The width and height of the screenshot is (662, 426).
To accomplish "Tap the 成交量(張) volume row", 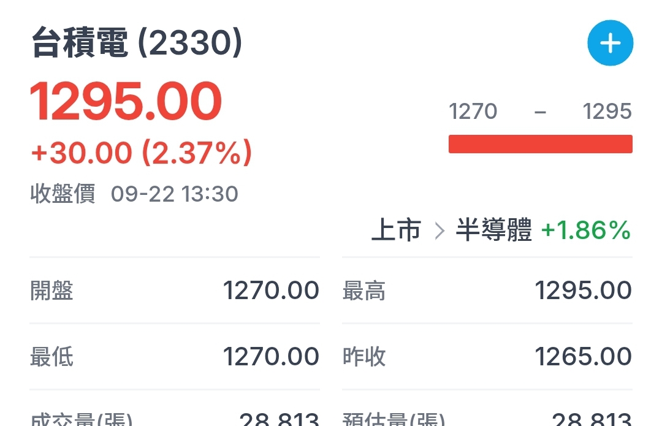I will pos(175,418).
